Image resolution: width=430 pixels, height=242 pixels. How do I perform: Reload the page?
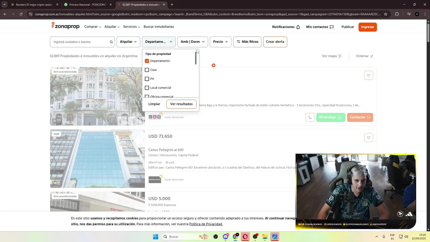click(x=21, y=14)
